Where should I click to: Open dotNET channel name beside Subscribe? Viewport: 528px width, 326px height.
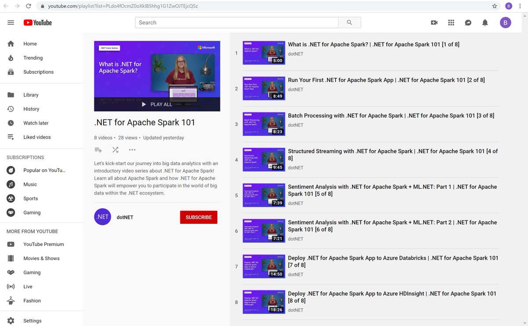(125, 217)
